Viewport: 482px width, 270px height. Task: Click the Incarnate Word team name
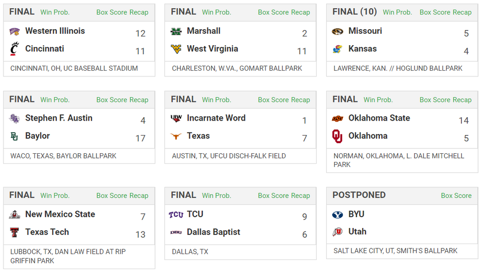click(216, 118)
